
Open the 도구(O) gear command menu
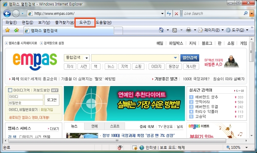237,30
